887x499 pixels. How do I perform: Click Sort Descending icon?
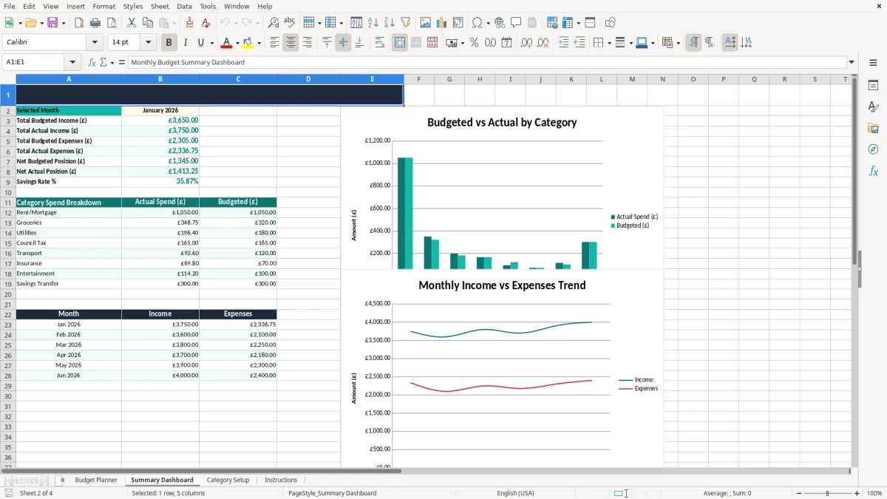390,23
